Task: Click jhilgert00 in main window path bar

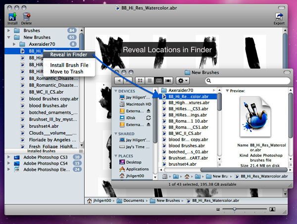Action: [x=99, y=201]
